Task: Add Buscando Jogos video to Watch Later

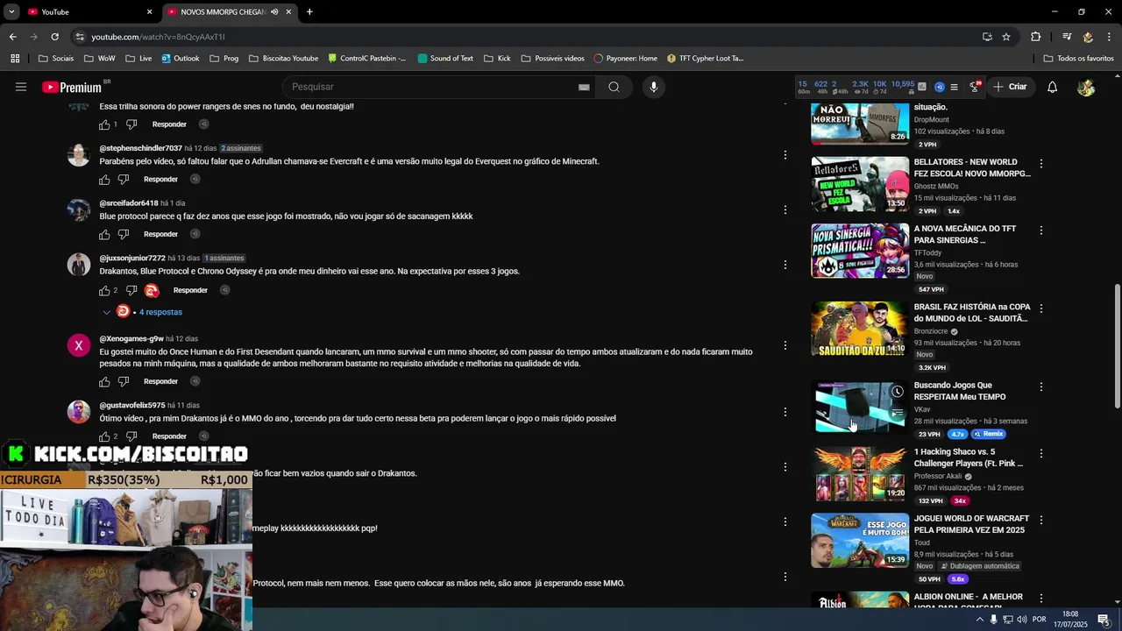Action: coord(897,392)
